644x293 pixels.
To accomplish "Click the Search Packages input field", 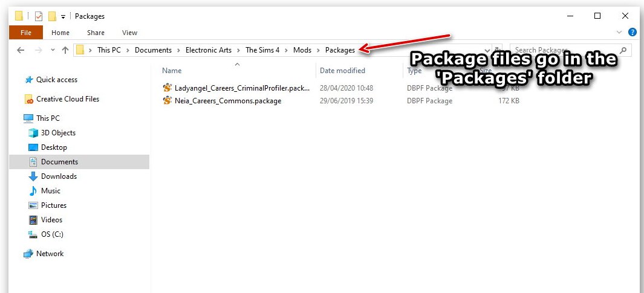I will [x=565, y=50].
